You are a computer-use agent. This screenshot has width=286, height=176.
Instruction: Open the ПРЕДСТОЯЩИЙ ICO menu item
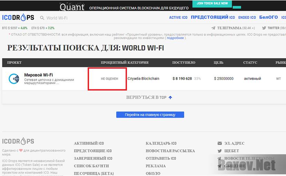pyautogui.click(x=213, y=17)
